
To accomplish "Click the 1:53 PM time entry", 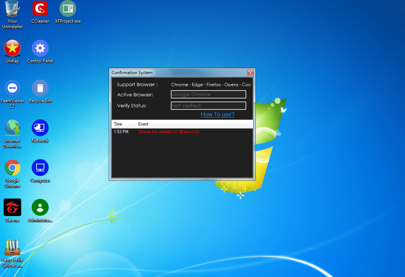I will 121,132.
